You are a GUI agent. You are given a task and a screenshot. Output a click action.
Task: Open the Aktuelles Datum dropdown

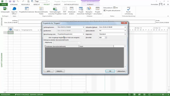(125, 27)
